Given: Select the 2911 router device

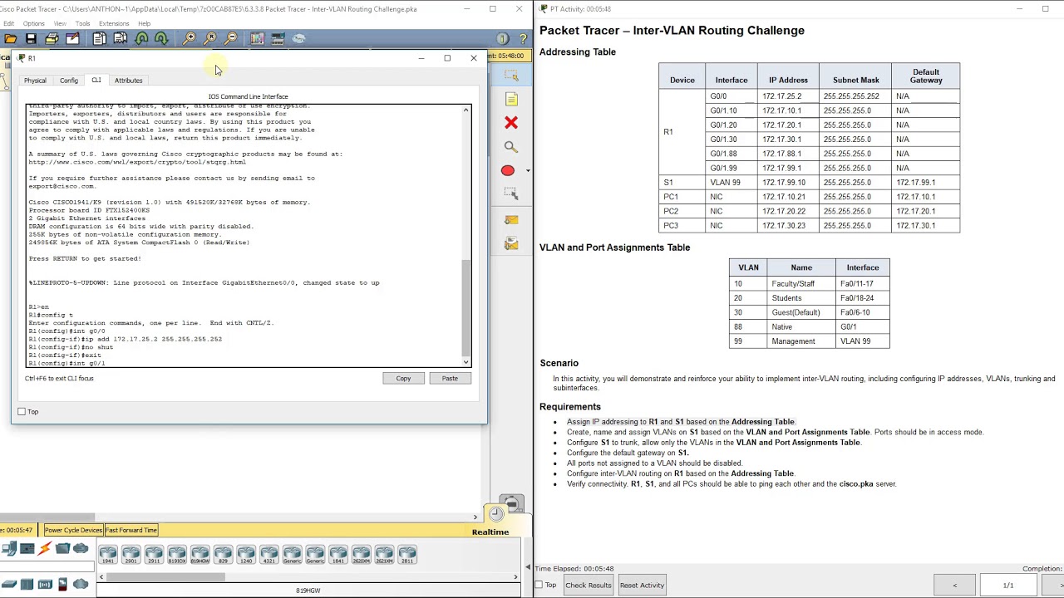Looking at the screenshot, I should pos(154,554).
